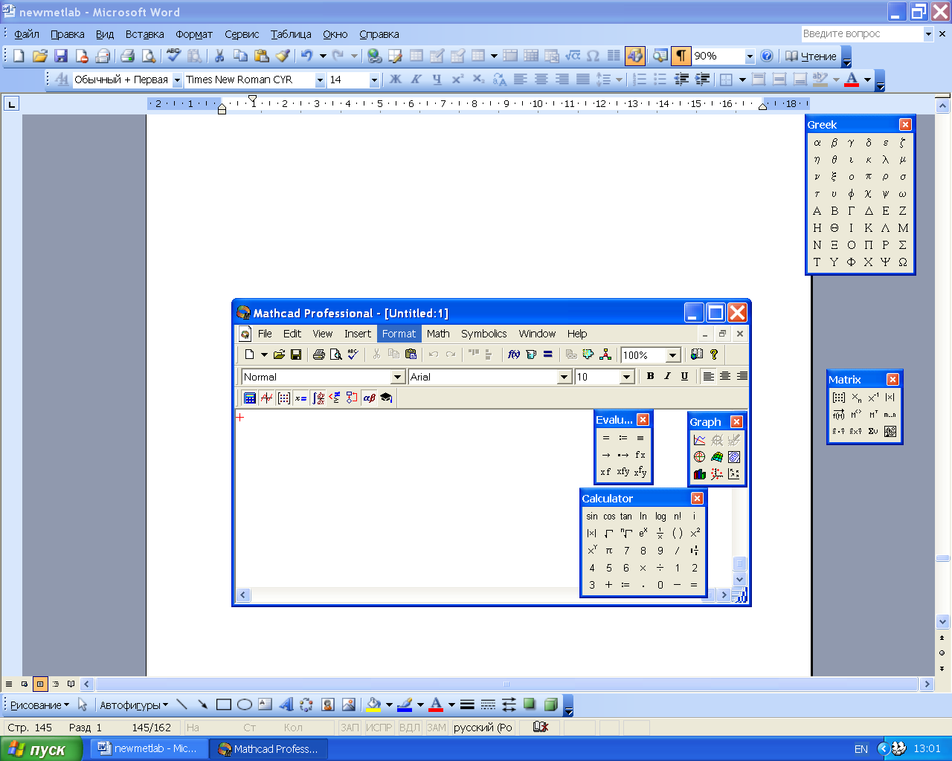The height and width of the screenshot is (761, 952).
Task: Open the Calculator toolbar in Mathcad math palette
Action: (250, 398)
